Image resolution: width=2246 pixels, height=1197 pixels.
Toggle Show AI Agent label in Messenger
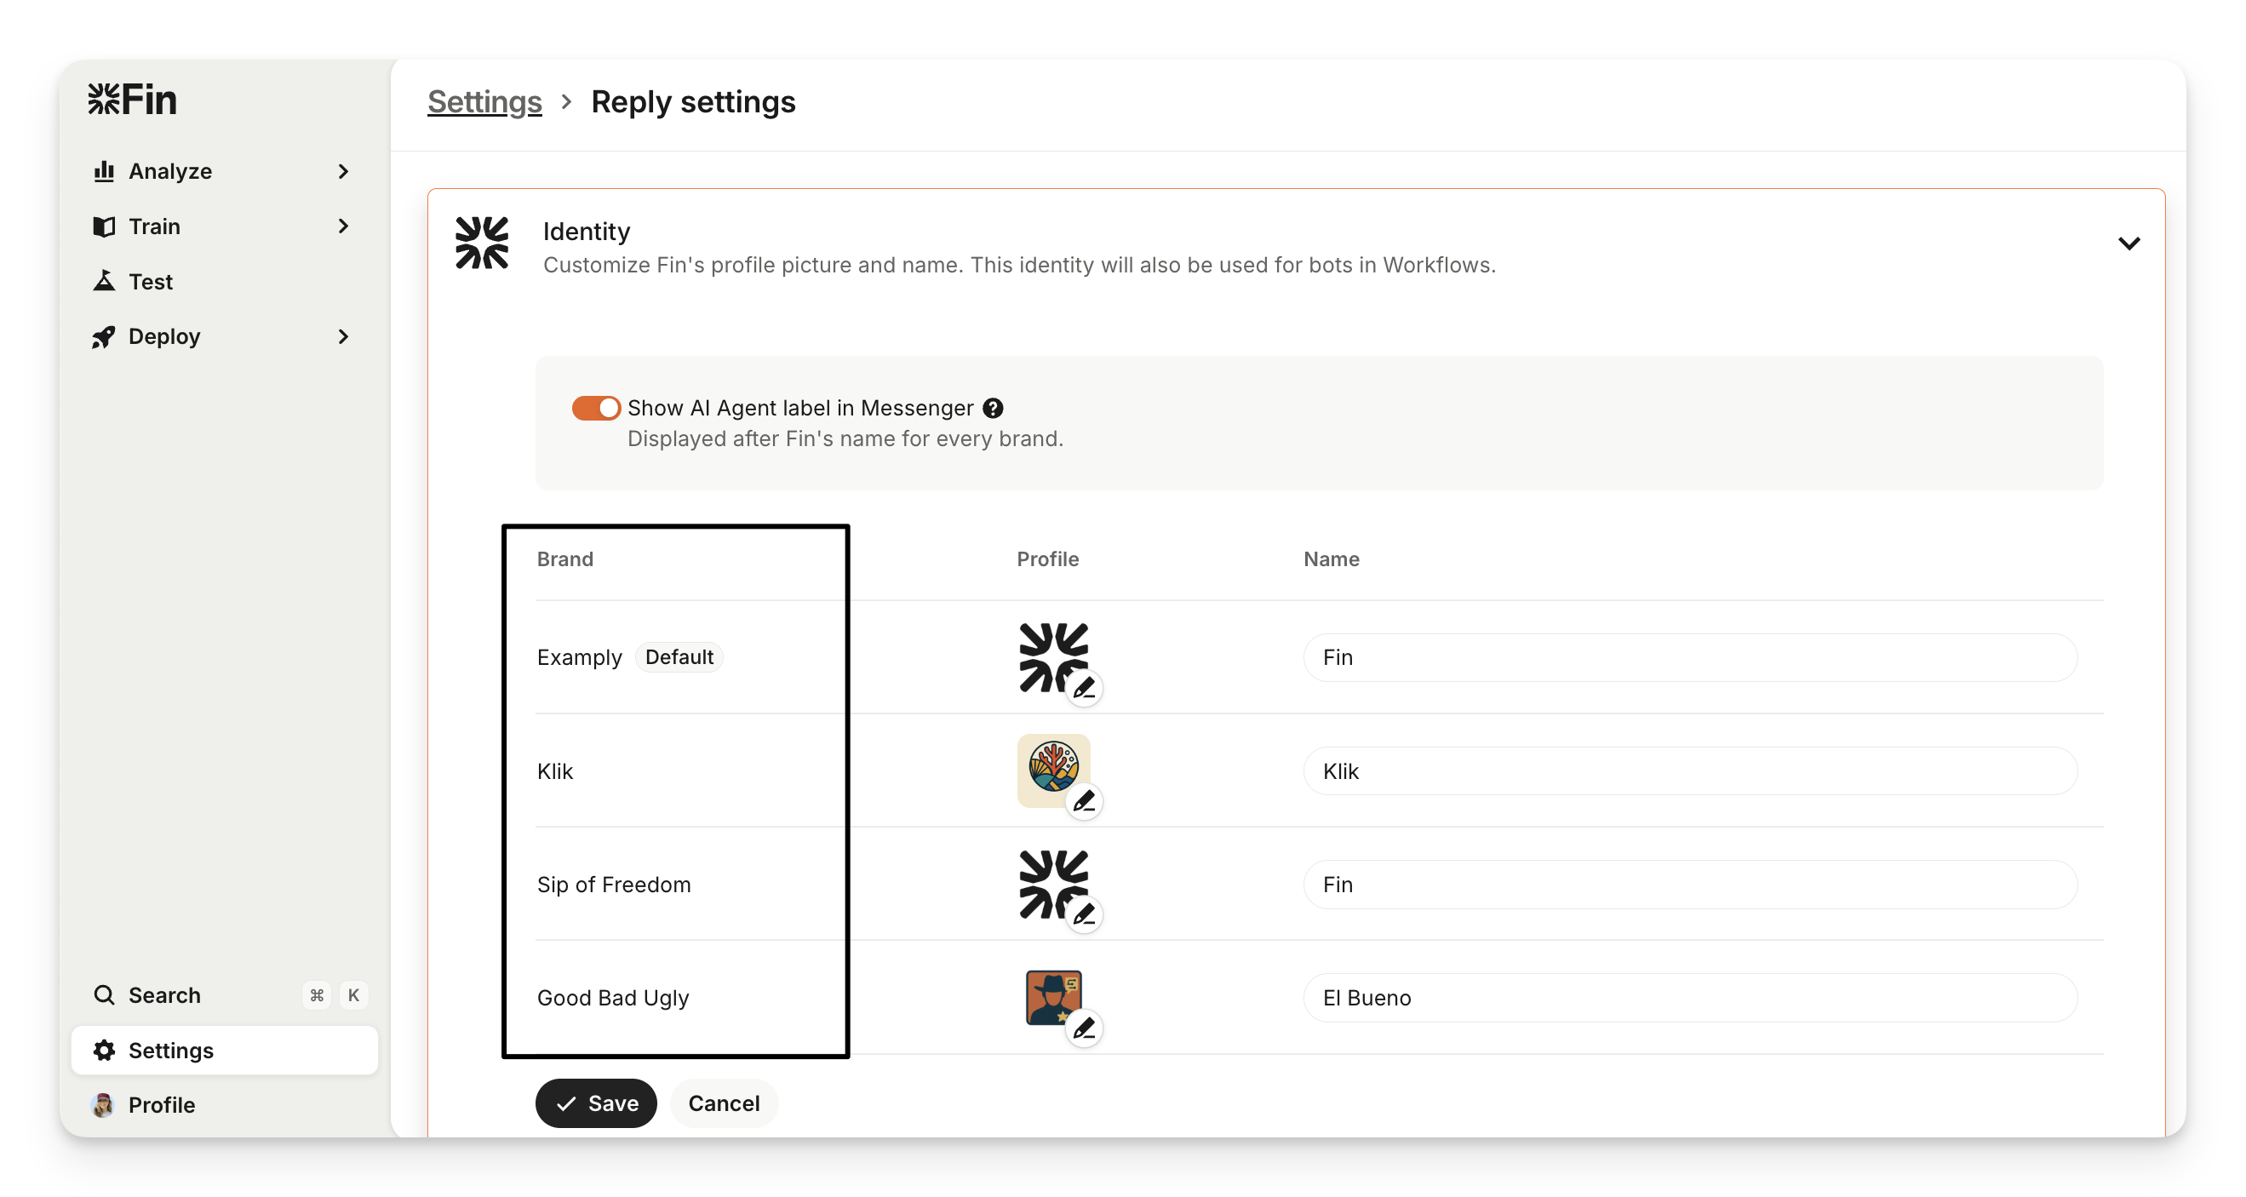(x=596, y=408)
